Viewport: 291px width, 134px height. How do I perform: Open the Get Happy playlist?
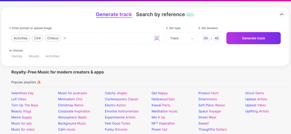tap(160, 93)
